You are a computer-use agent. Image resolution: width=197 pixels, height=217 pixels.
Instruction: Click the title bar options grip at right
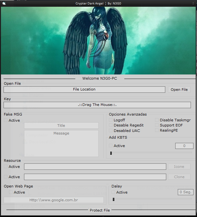[193, 4]
